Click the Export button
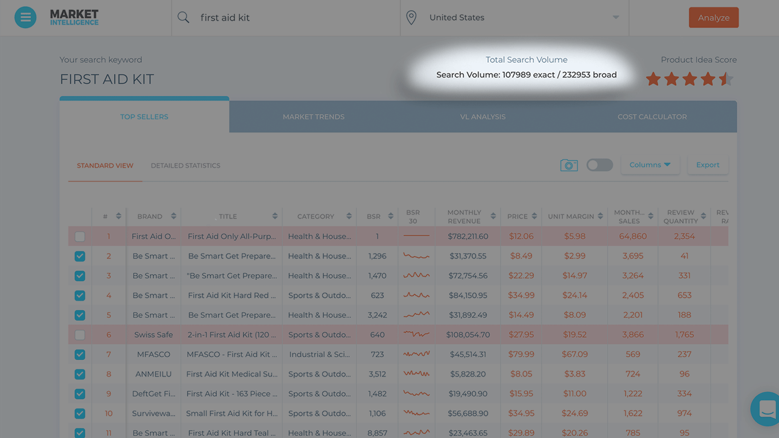 click(708, 165)
